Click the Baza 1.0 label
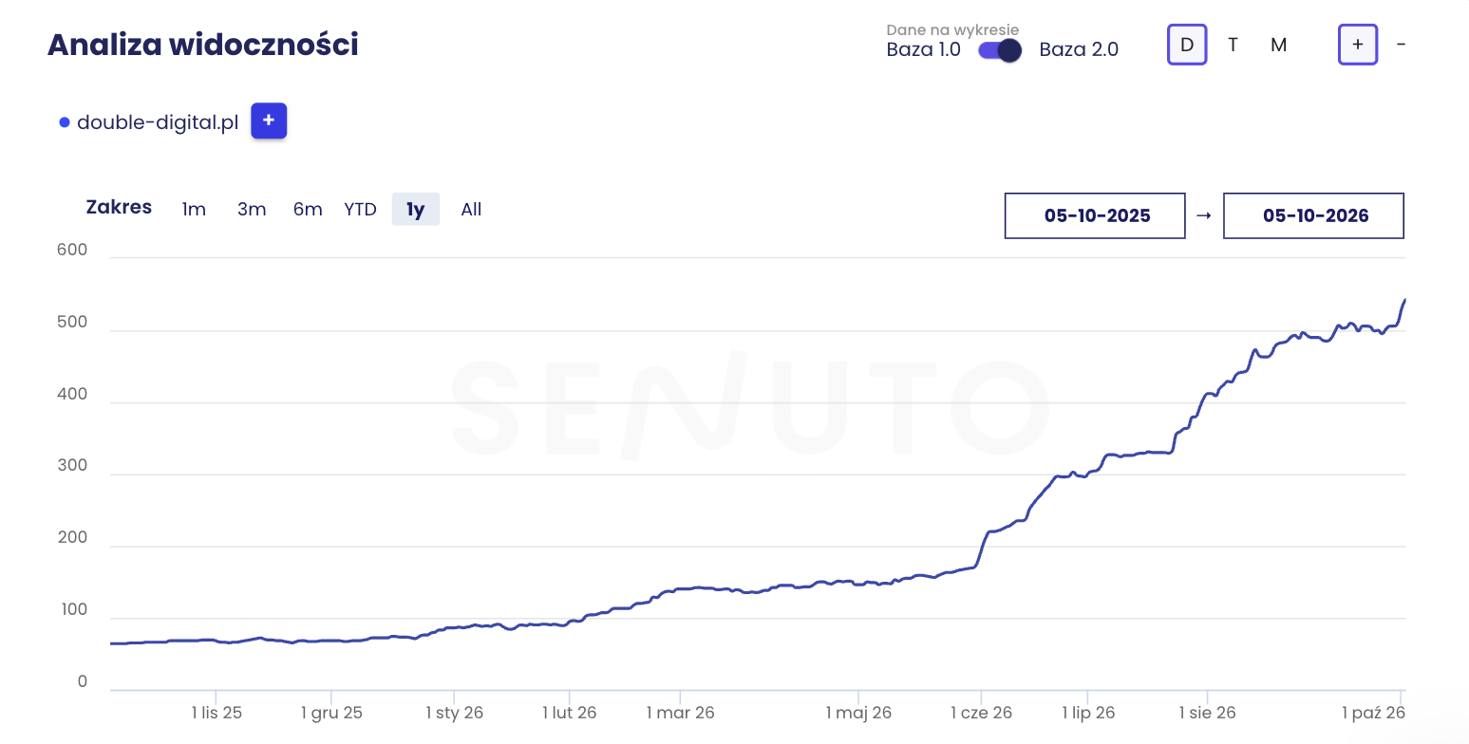The width and height of the screenshot is (1469, 744). coord(923,49)
